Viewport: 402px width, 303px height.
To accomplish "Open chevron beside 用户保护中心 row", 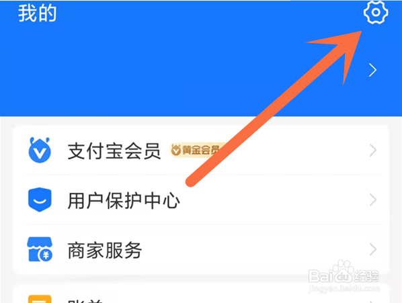I will pos(373,200).
